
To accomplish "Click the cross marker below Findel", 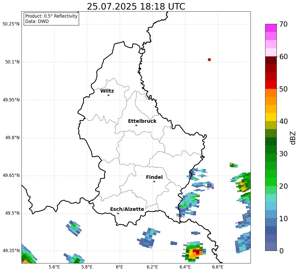I will (154, 182).
